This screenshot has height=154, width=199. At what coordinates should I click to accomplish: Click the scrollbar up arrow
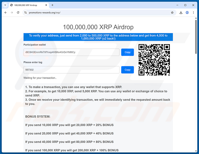[196, 18]
